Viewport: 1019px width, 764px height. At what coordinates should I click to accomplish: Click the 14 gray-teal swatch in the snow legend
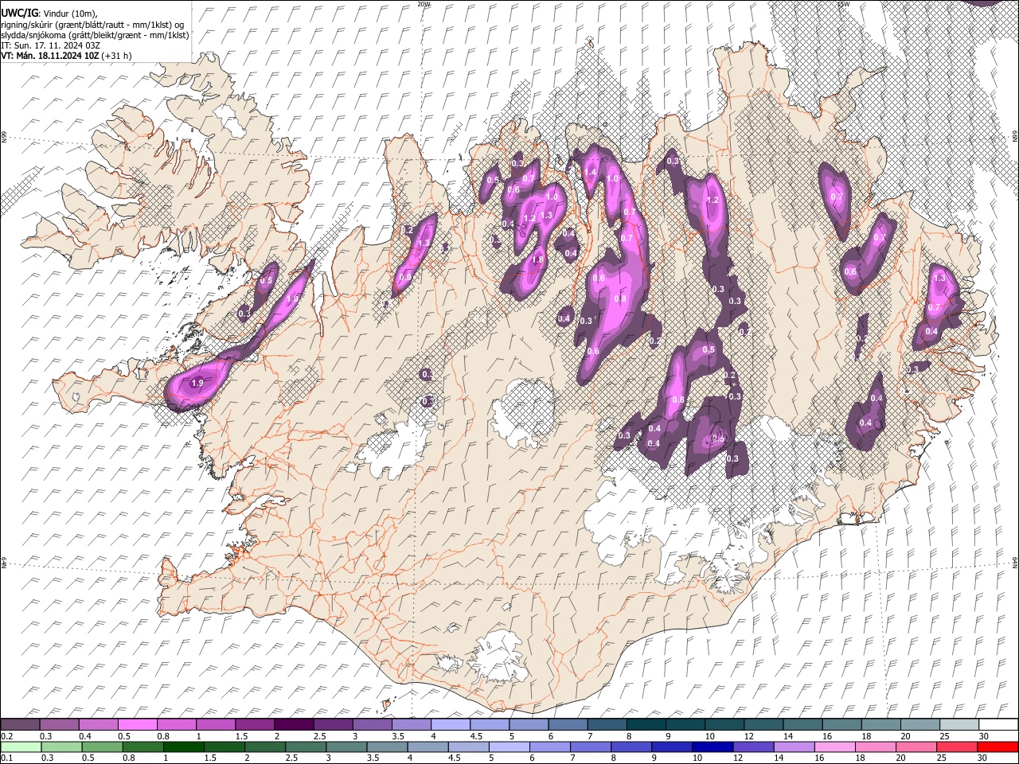click(802, 725)
